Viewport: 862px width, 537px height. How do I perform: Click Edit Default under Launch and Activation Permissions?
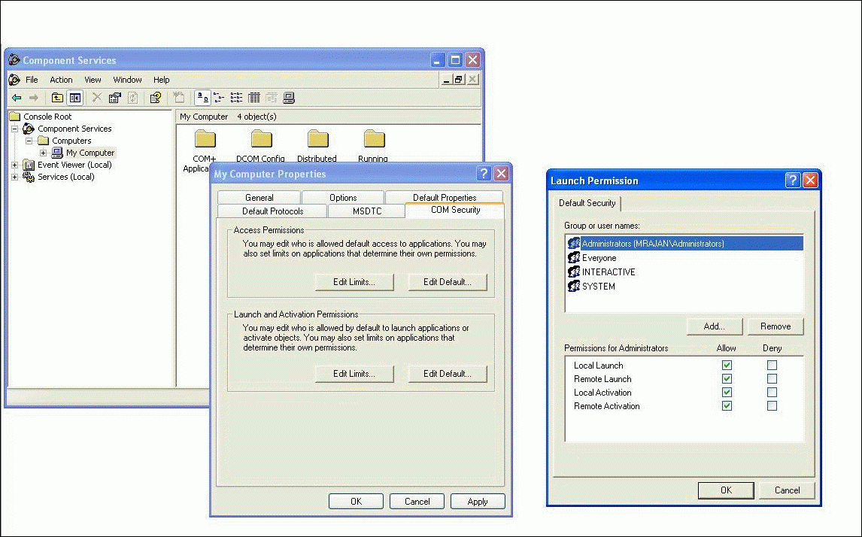click(x=447, y=374)
